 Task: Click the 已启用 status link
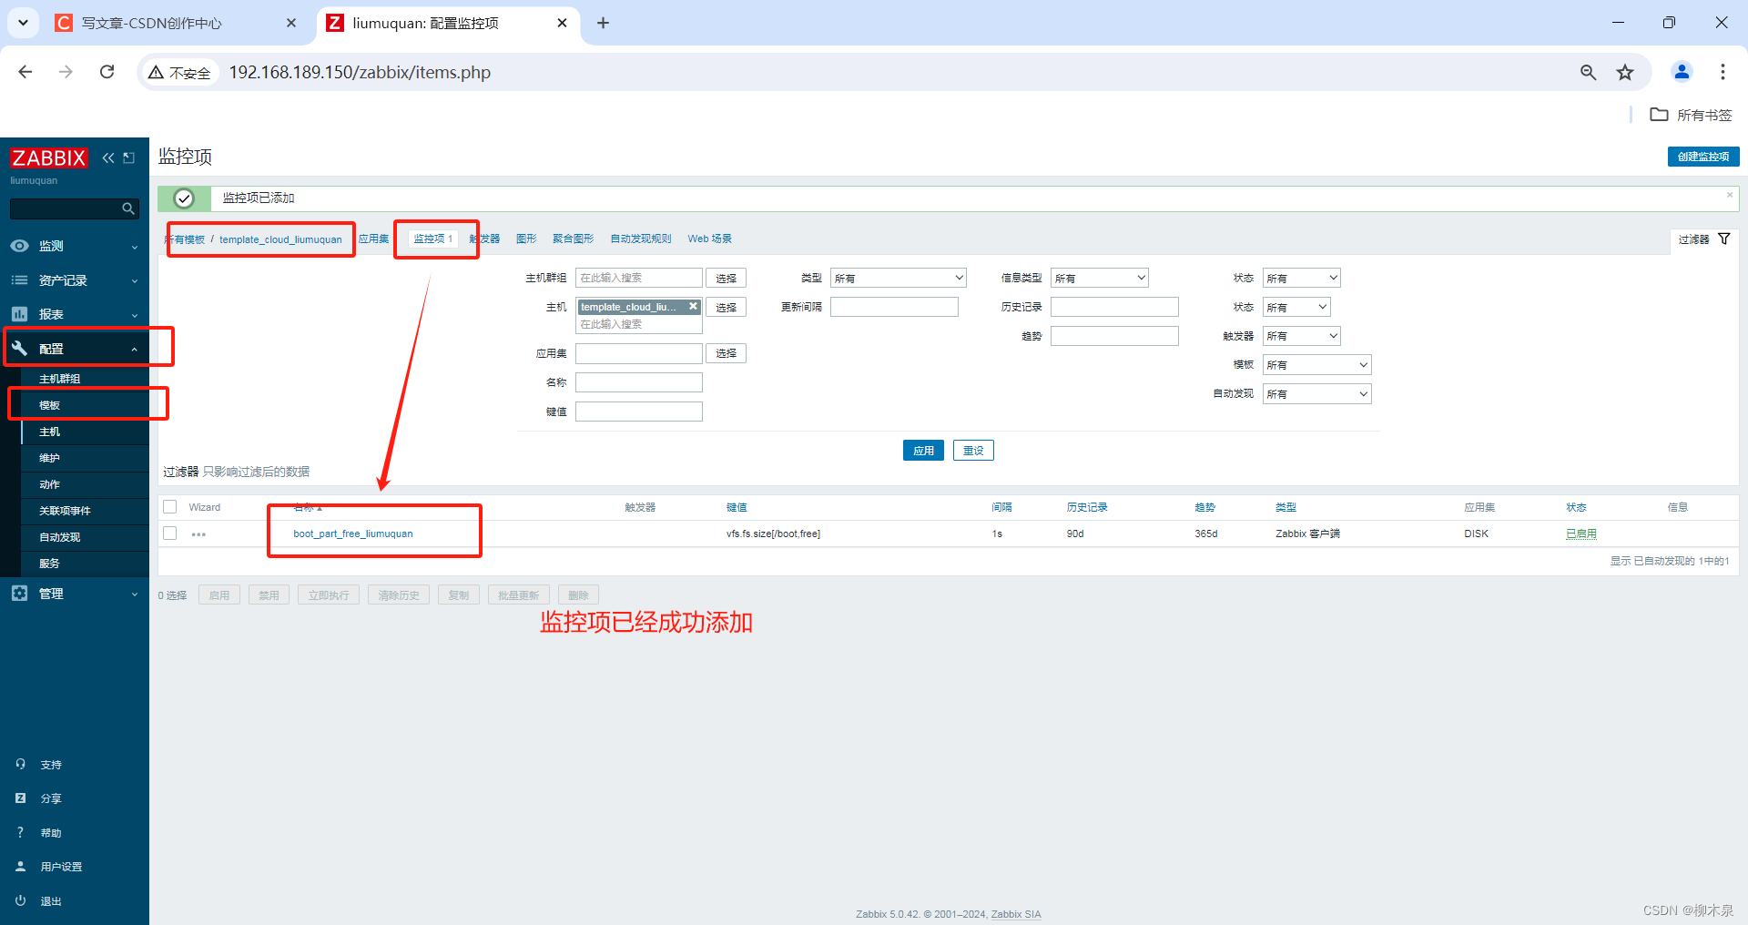pyautogui.click(x=1581, y=534)
